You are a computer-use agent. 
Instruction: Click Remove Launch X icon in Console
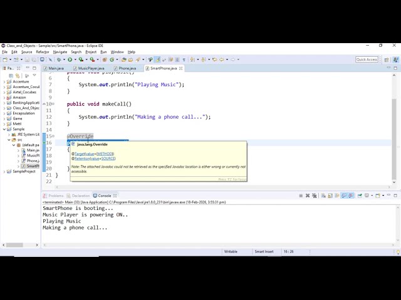(x=308, y=196)
